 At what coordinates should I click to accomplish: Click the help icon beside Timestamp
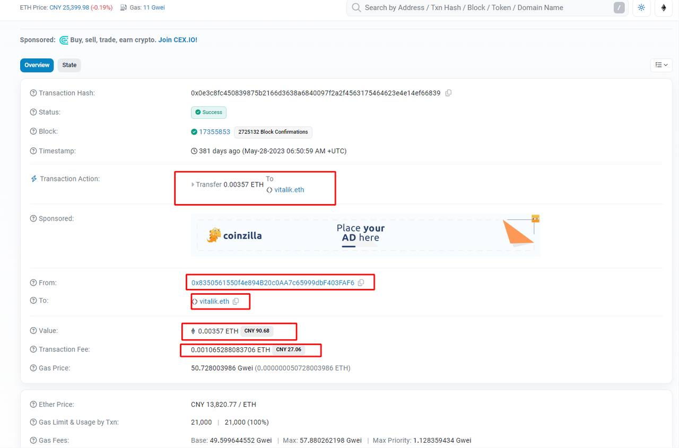(x=33, y=151)
